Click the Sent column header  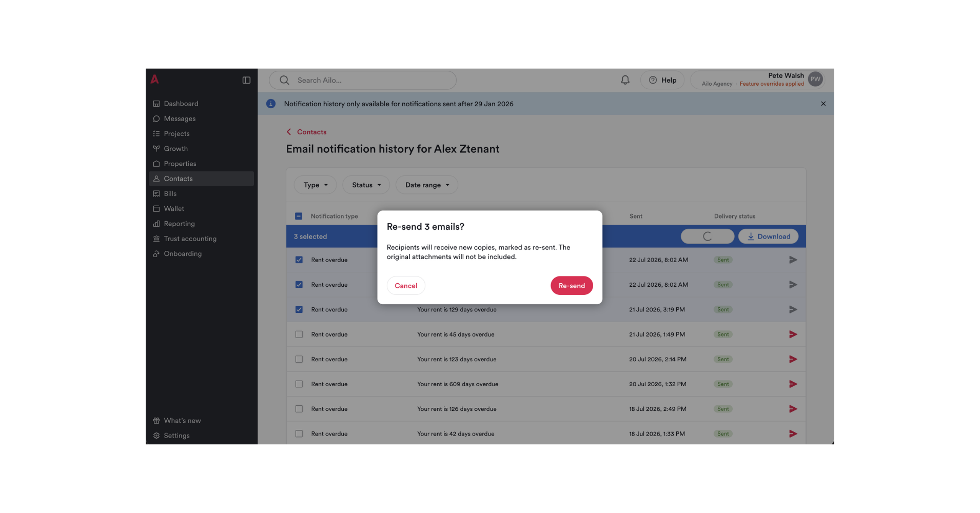(x=636, y=216)
